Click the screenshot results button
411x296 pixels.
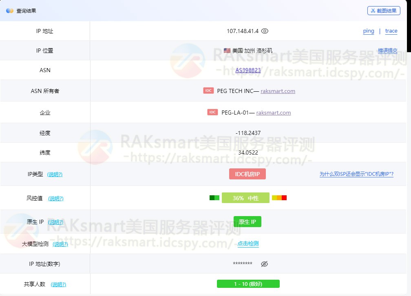click(x=383, y=11)
